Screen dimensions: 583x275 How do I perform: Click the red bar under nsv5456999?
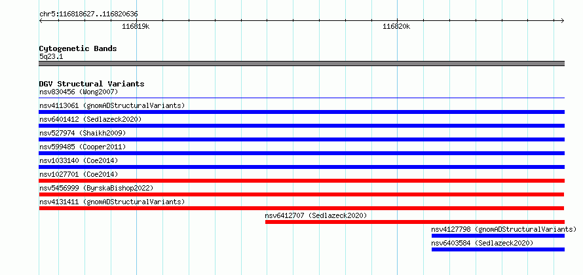tap(301, 194)
